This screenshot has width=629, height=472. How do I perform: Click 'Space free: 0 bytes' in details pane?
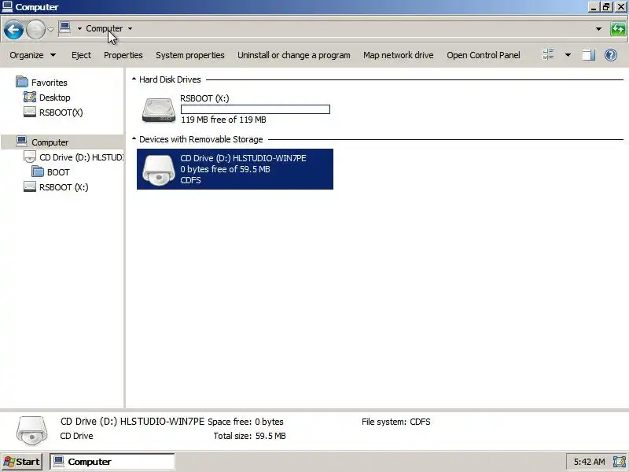tap(245, 422)
